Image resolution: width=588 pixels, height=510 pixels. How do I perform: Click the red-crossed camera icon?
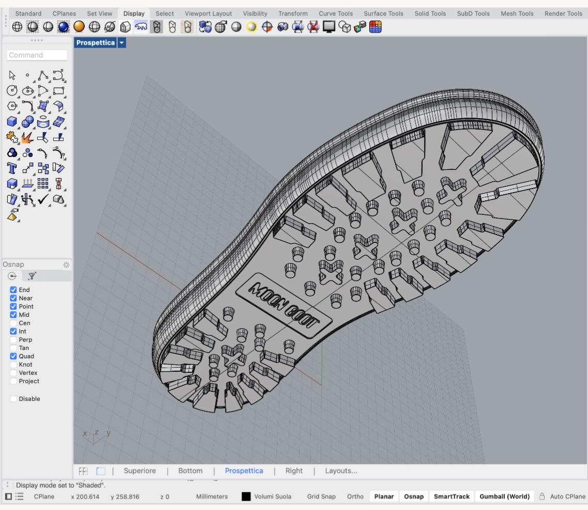[313, 26]
